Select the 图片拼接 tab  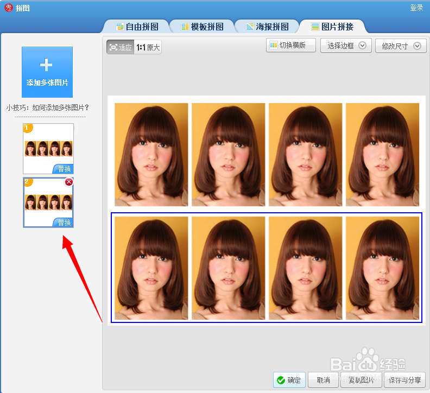tap(332, 27)
